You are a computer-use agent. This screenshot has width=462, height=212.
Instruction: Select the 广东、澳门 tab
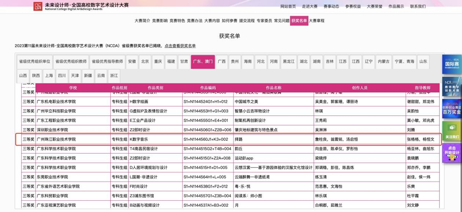[203, 62]
